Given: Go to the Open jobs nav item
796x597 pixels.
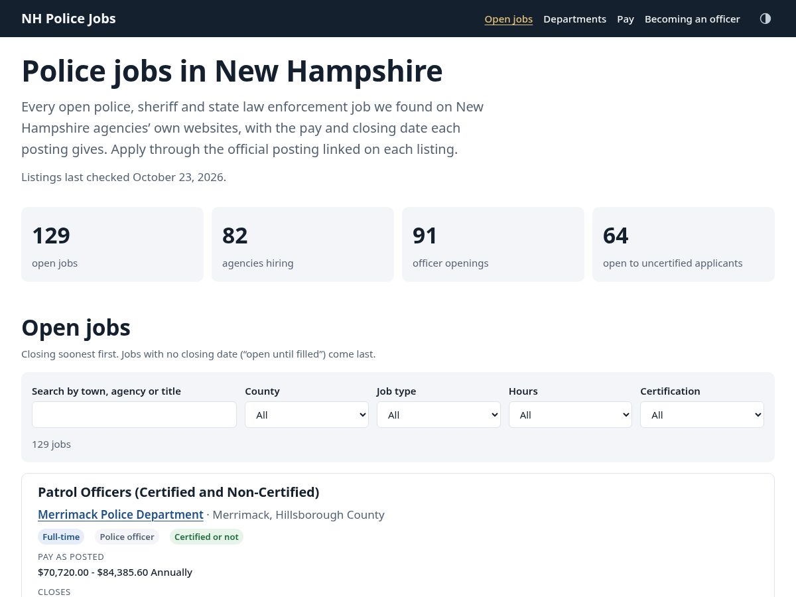Looking at the screenshot, I should click(509, 19).
